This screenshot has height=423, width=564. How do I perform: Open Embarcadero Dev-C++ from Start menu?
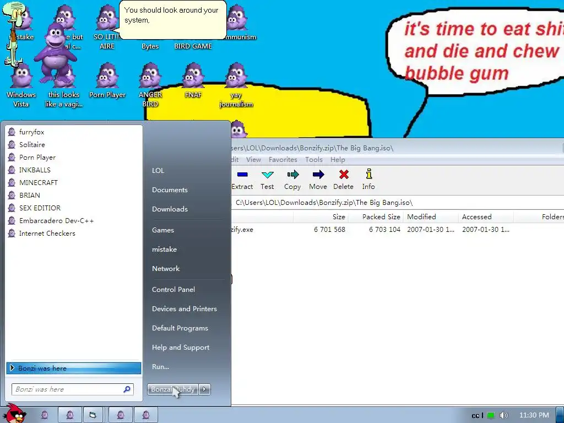74,220
